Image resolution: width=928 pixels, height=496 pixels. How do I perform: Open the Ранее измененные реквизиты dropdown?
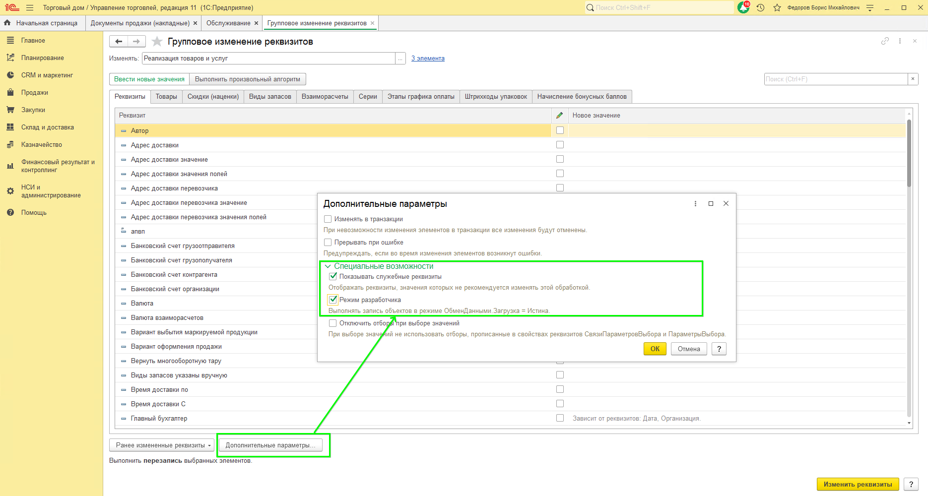[162, 445]
